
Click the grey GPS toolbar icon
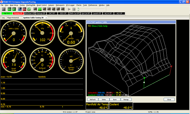pos(4,9)
